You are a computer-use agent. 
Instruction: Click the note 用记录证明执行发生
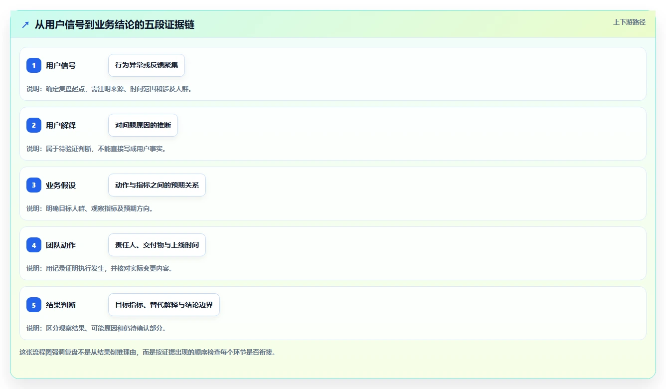(99, 268)
